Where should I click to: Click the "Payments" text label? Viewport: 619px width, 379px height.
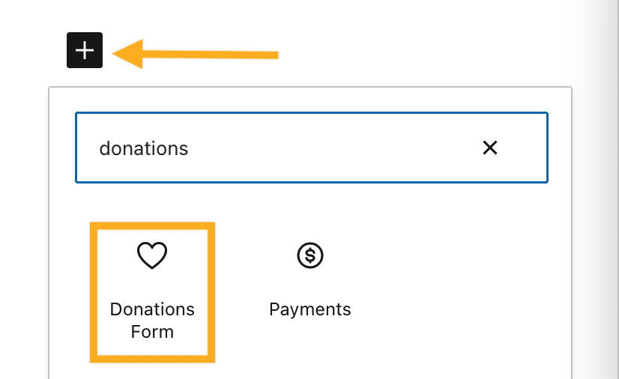[309, 309]
